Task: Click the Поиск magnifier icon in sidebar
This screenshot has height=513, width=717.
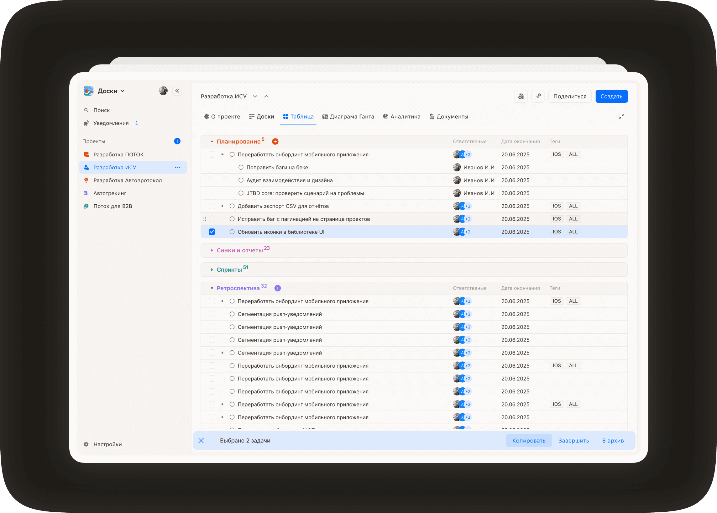Action: coord(86,110)
